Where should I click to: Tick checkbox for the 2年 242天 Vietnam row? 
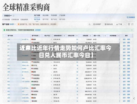point(4,40)
